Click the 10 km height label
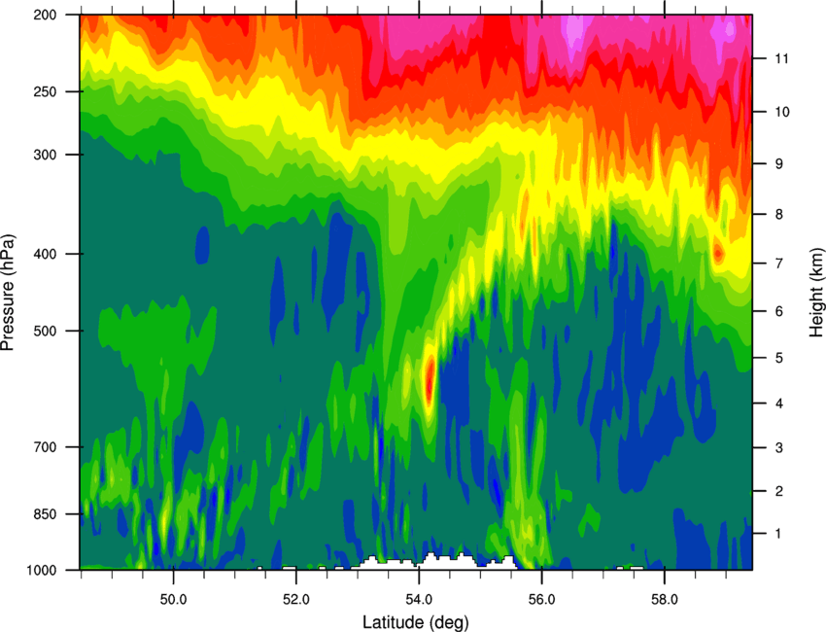Viewport: 826px width, 632px height. [x=782, y=112]
